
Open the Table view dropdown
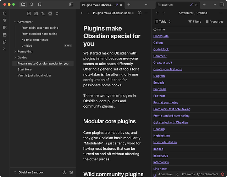[x=162, y=22]
